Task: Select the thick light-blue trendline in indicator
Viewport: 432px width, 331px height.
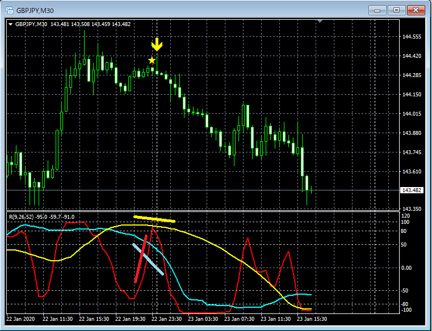Action: (x=148, y=259)
